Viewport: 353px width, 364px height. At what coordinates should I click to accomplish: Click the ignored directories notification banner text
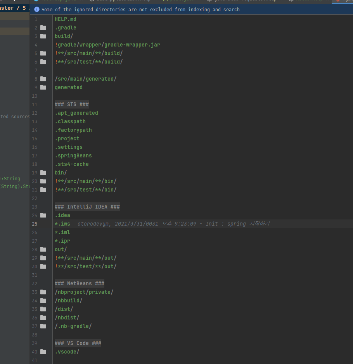pos(140,10)
